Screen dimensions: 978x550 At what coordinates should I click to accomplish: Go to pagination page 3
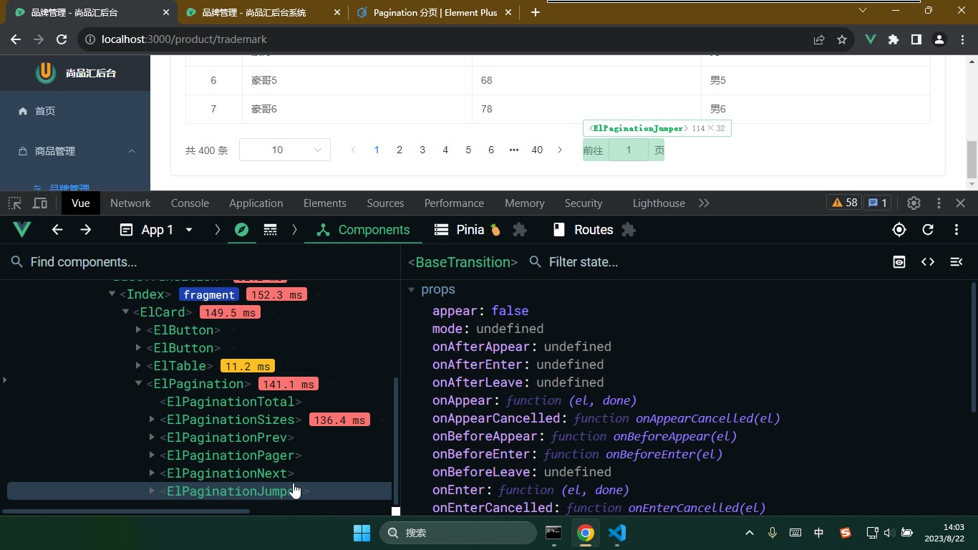tap(422, 150)
